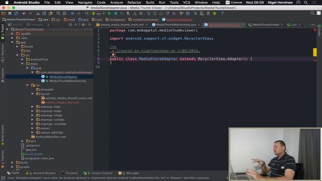322x181 pixels.
Task: Click the Android Device Monitor icon
Action: (214, 14)
